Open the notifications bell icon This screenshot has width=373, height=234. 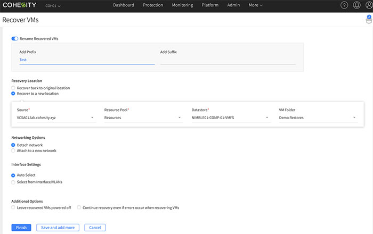[x=356, y=5]
